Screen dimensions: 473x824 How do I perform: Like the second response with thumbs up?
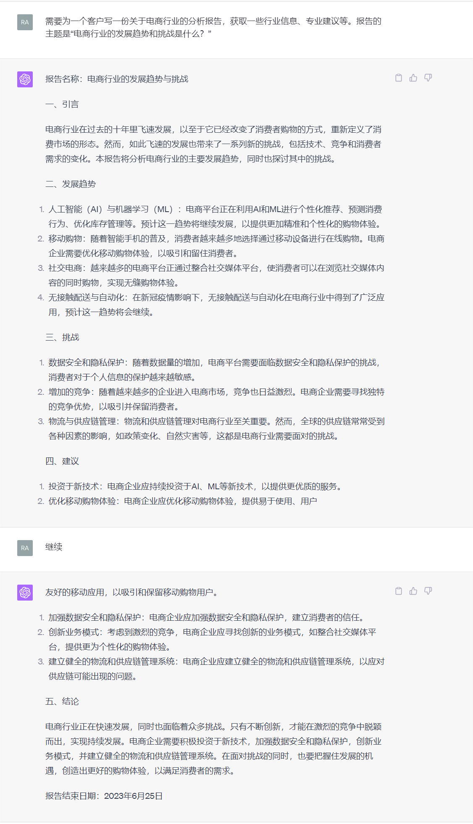pyautogui.click(x=413, y=591)
